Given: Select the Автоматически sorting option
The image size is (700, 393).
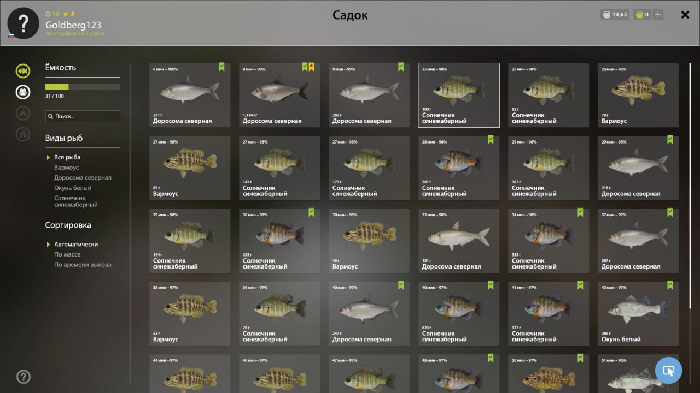Looking at the screenshot, I should click(x=76, y=245).
